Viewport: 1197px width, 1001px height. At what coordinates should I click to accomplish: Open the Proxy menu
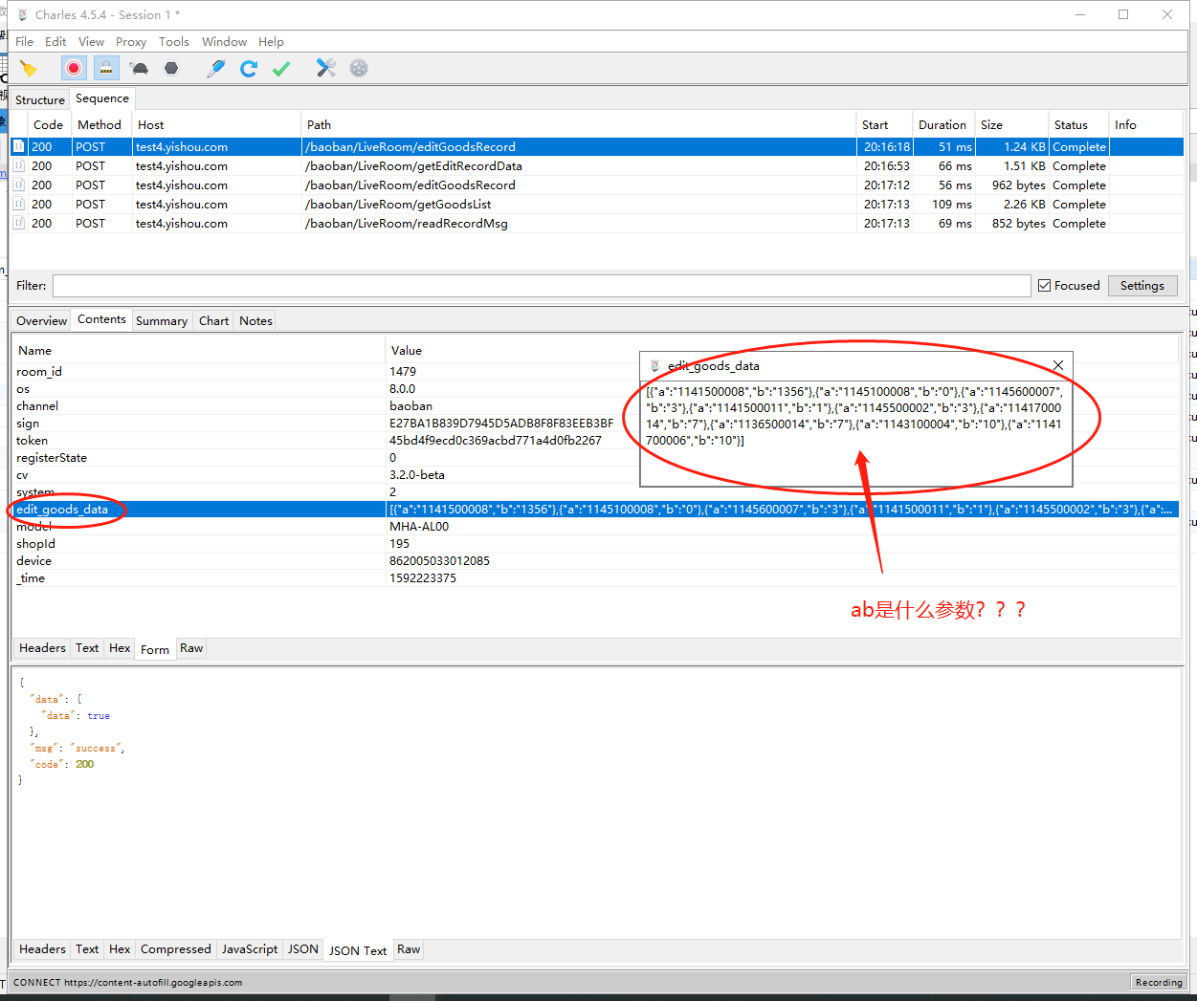[x=131, y=42]
